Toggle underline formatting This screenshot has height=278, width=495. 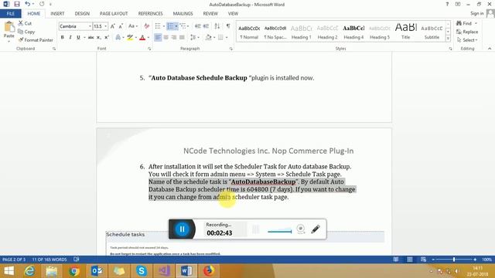[x=78, y=38]
